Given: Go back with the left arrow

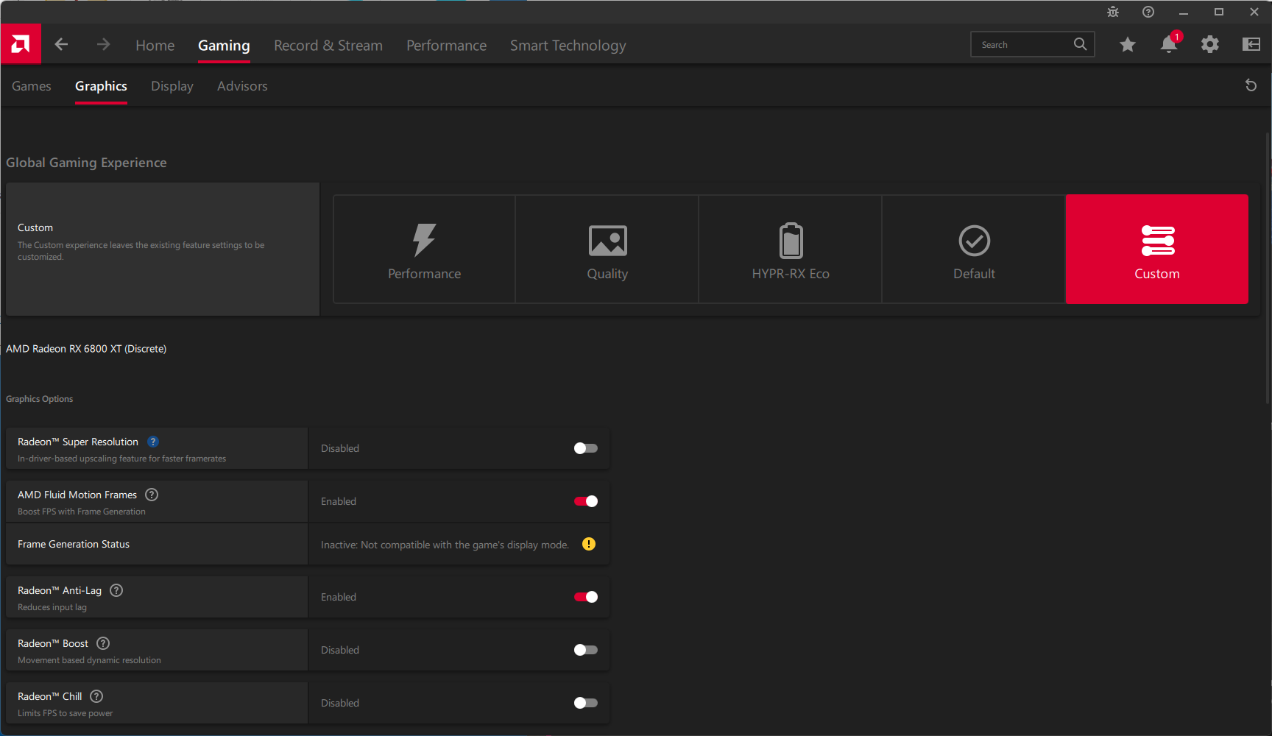Looking at the screenshot, I should 61,45.
